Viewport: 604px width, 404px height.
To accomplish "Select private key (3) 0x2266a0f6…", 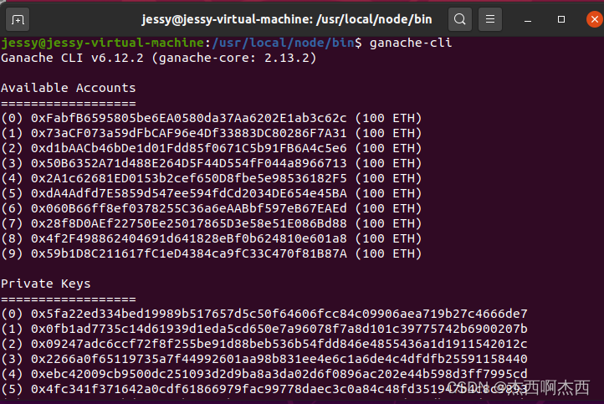I will coord(279,359).
